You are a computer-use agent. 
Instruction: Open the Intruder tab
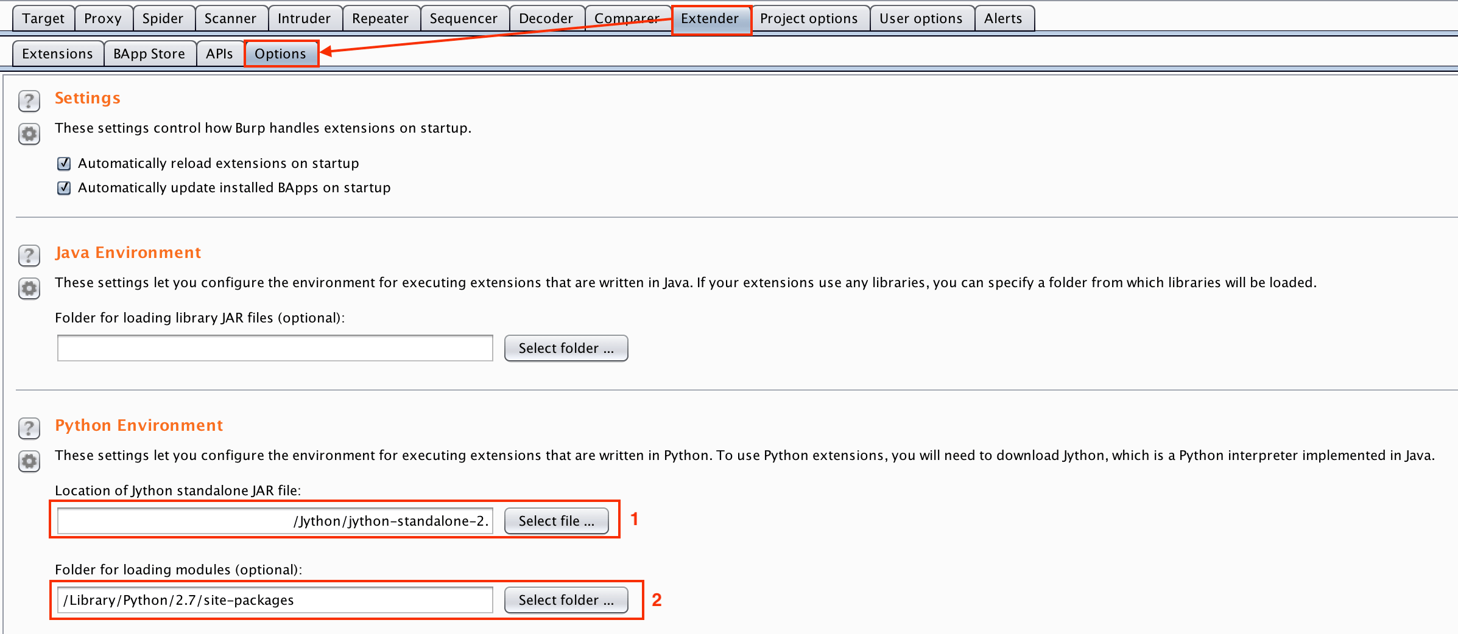[x=304, y=18]
